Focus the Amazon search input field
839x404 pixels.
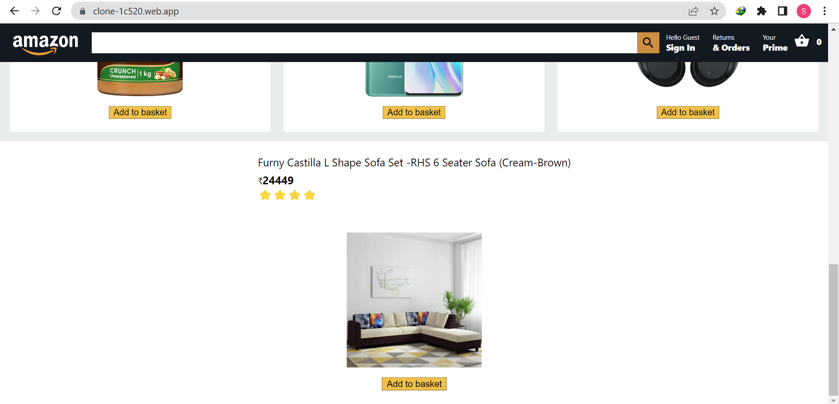364,43
